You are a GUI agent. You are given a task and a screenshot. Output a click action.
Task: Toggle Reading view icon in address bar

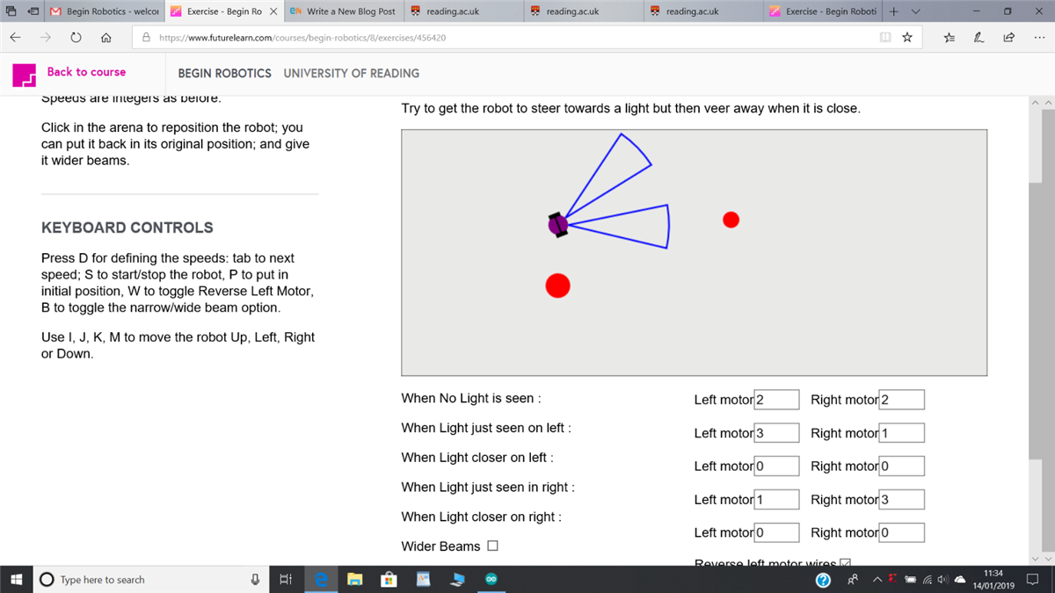(885, 38)
